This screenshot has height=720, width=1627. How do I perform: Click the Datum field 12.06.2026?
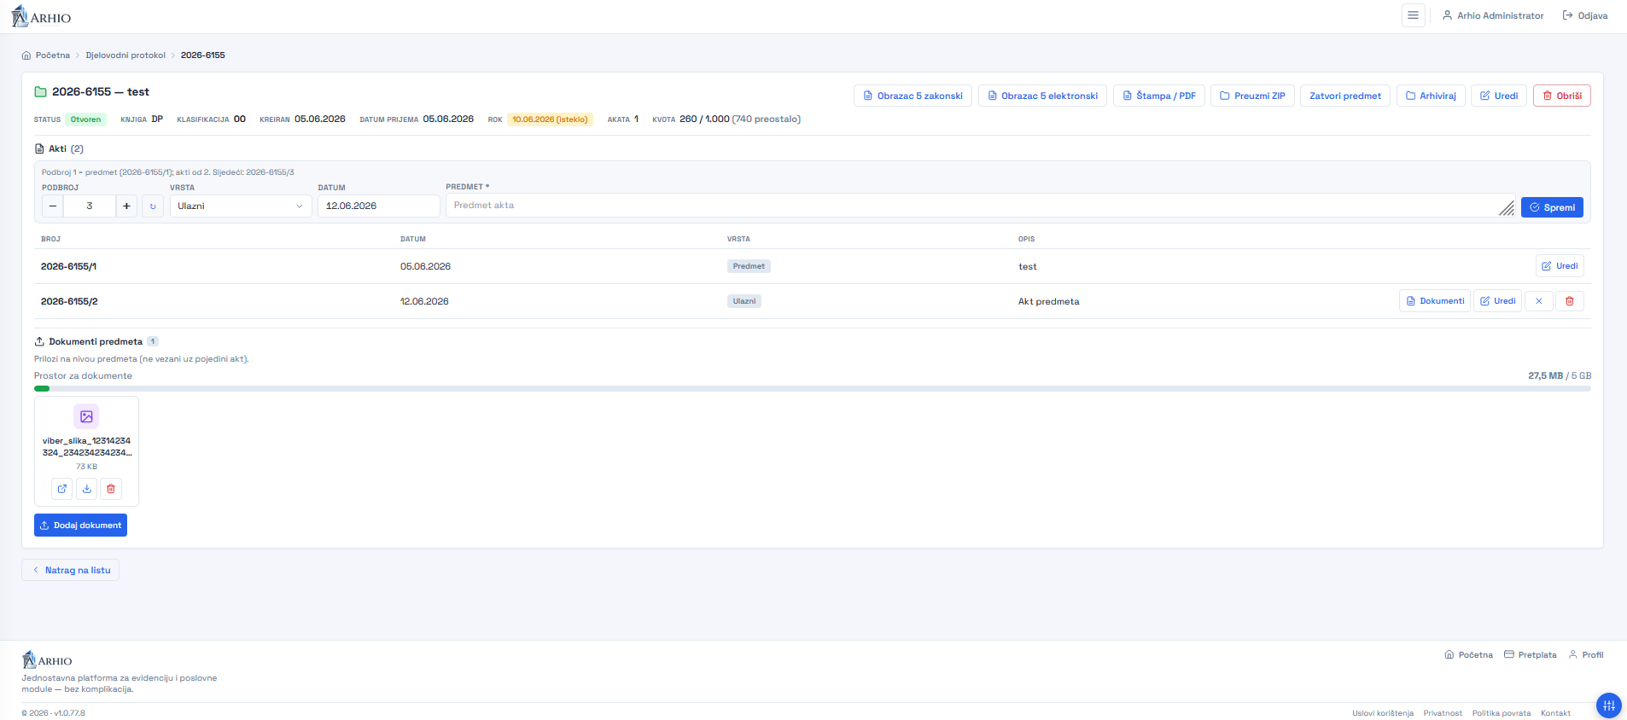(x=378, y=206)
